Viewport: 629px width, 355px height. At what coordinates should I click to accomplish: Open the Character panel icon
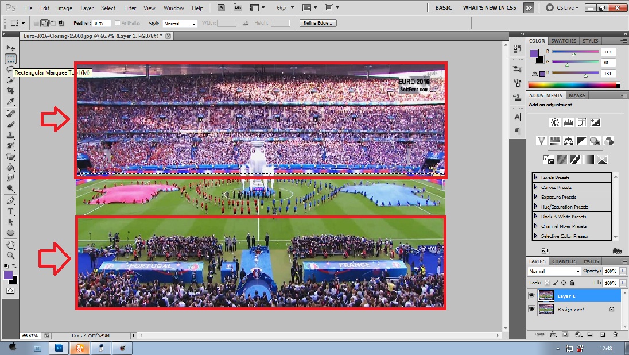tap(518, 117)
